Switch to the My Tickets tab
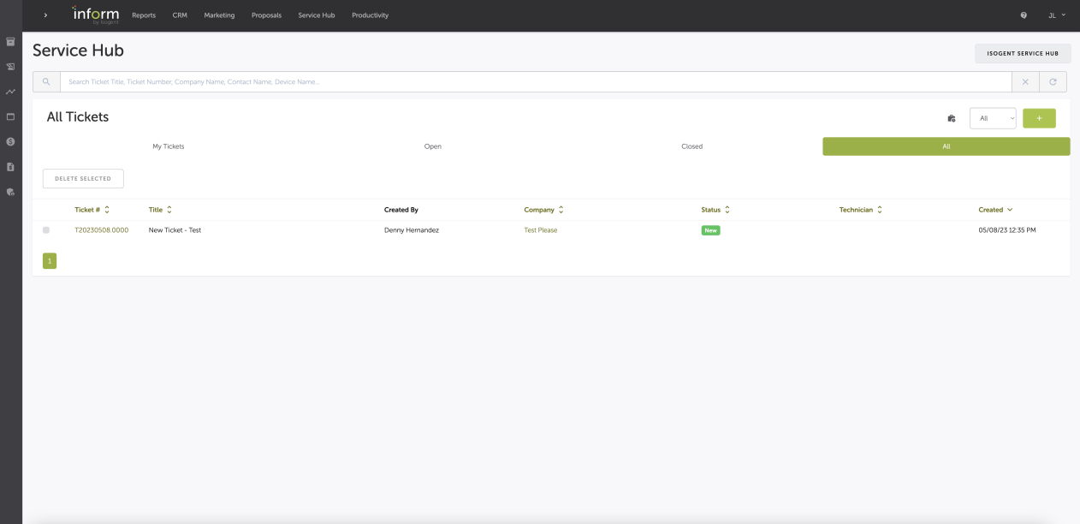This screenshot has width=1080, height=524. tap(169, 146)
